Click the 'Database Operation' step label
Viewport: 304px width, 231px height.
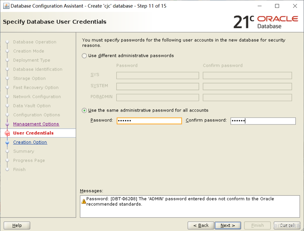click(35, 42)
